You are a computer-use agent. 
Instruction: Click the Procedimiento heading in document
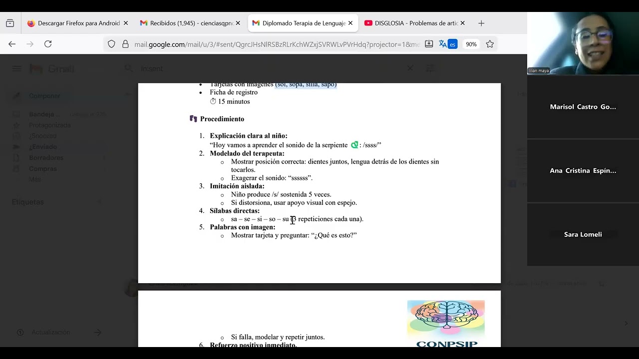click(x=222, y=119)
